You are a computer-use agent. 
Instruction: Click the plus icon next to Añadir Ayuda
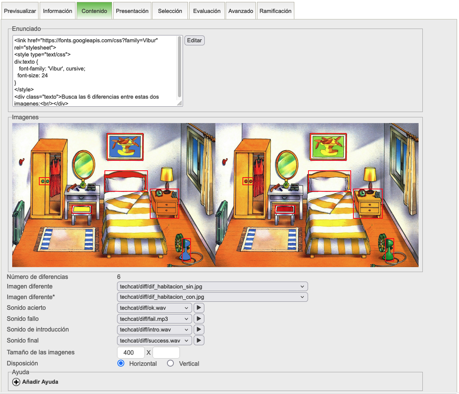click(16, 382)
